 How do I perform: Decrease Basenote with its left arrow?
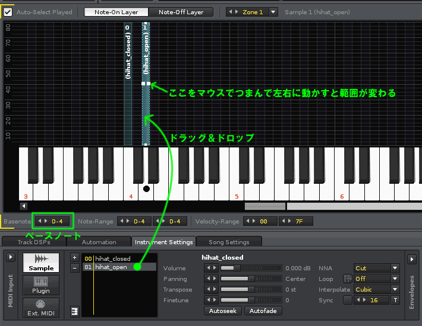40,221
